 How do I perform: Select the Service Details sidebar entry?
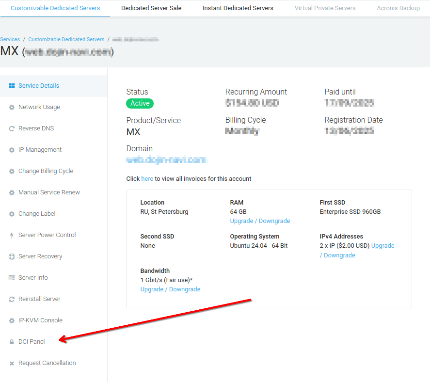point(38,86)
